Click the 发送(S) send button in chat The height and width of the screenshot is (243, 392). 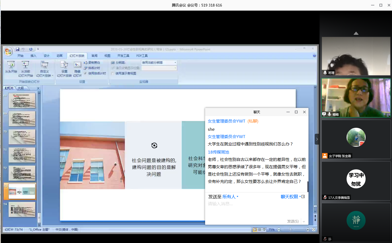[293, 221]
